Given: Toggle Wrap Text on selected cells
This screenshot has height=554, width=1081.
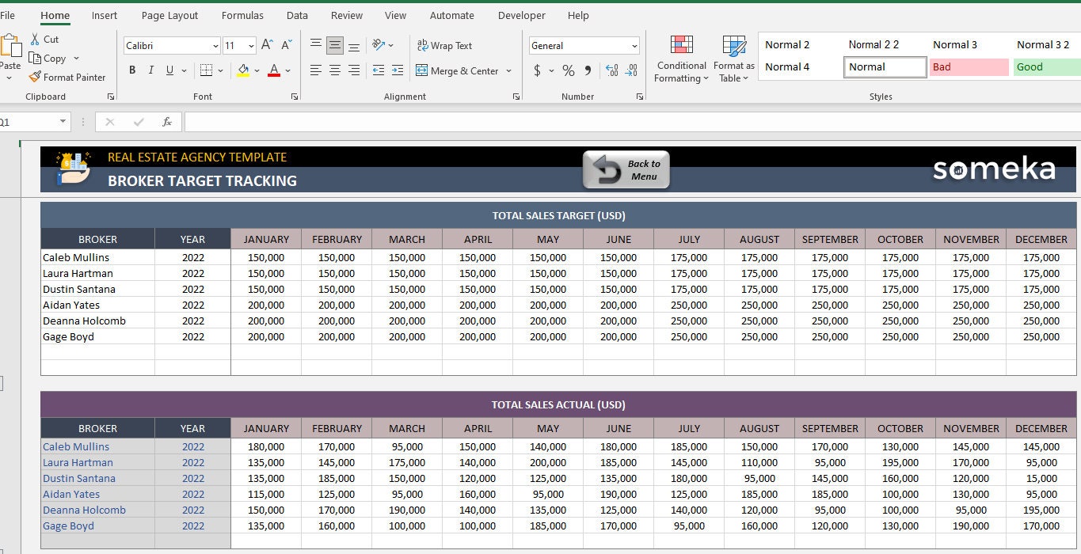Looking at the screenshot, I should (x=443, y=45).
